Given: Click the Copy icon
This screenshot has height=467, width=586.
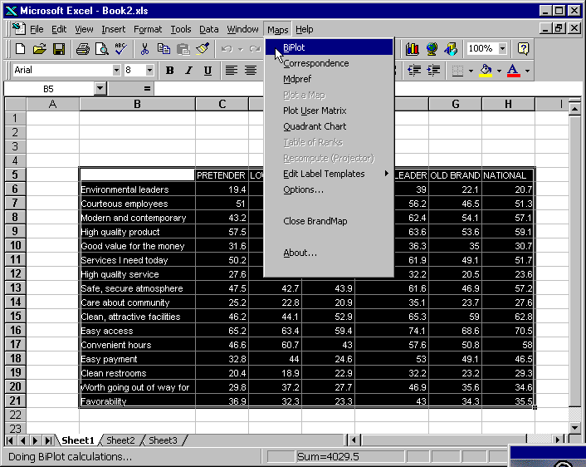Looking at the screenshot, I should point(164,49).
